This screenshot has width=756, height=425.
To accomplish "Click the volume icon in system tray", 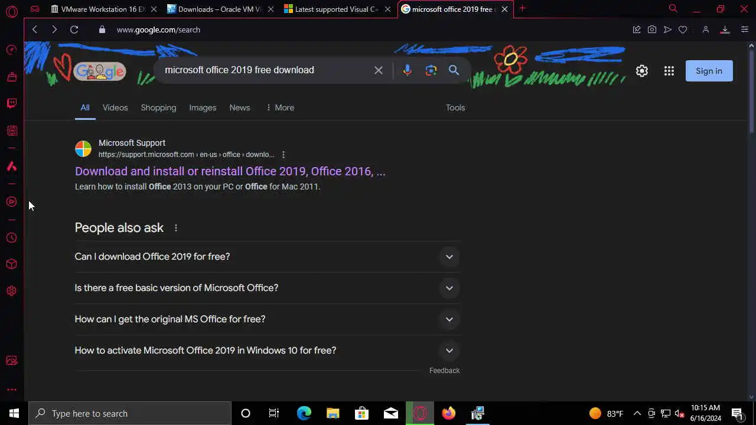I will [x=679, y=413].
